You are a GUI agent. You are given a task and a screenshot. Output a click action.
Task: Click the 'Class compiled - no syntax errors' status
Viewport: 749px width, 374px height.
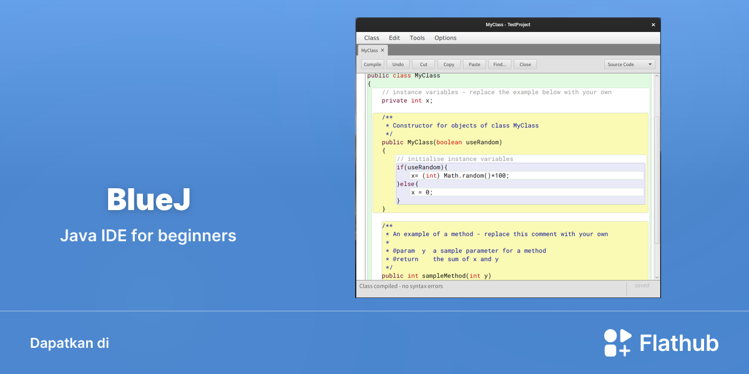[x=401, y=286]
